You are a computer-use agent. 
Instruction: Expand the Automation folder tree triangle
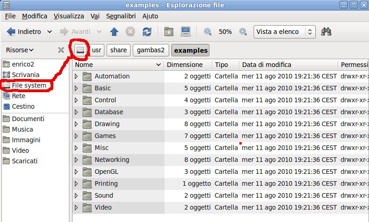[x=76, y=76]
